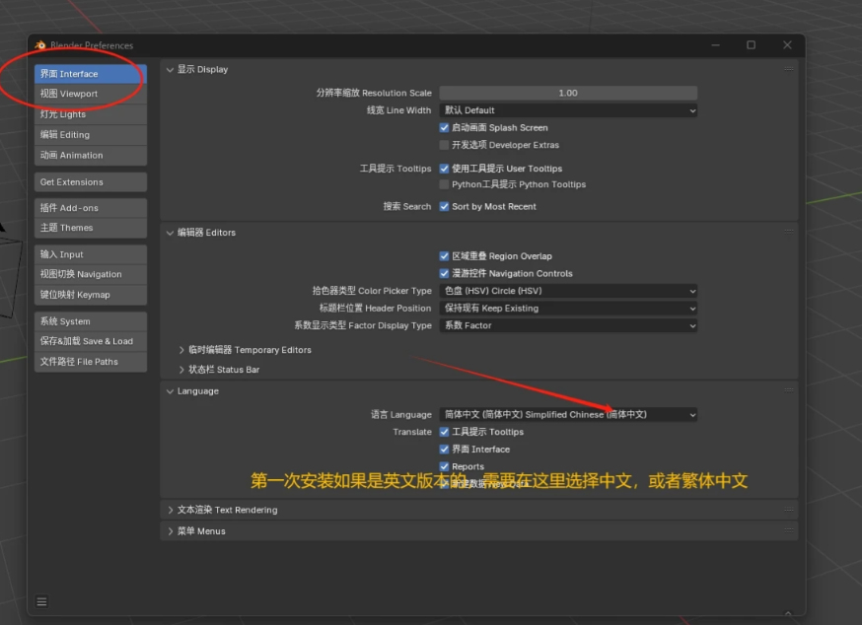Open the Get Extensions section
The height and width of the screenshot is (625, 862).
[x=91, y=182]
